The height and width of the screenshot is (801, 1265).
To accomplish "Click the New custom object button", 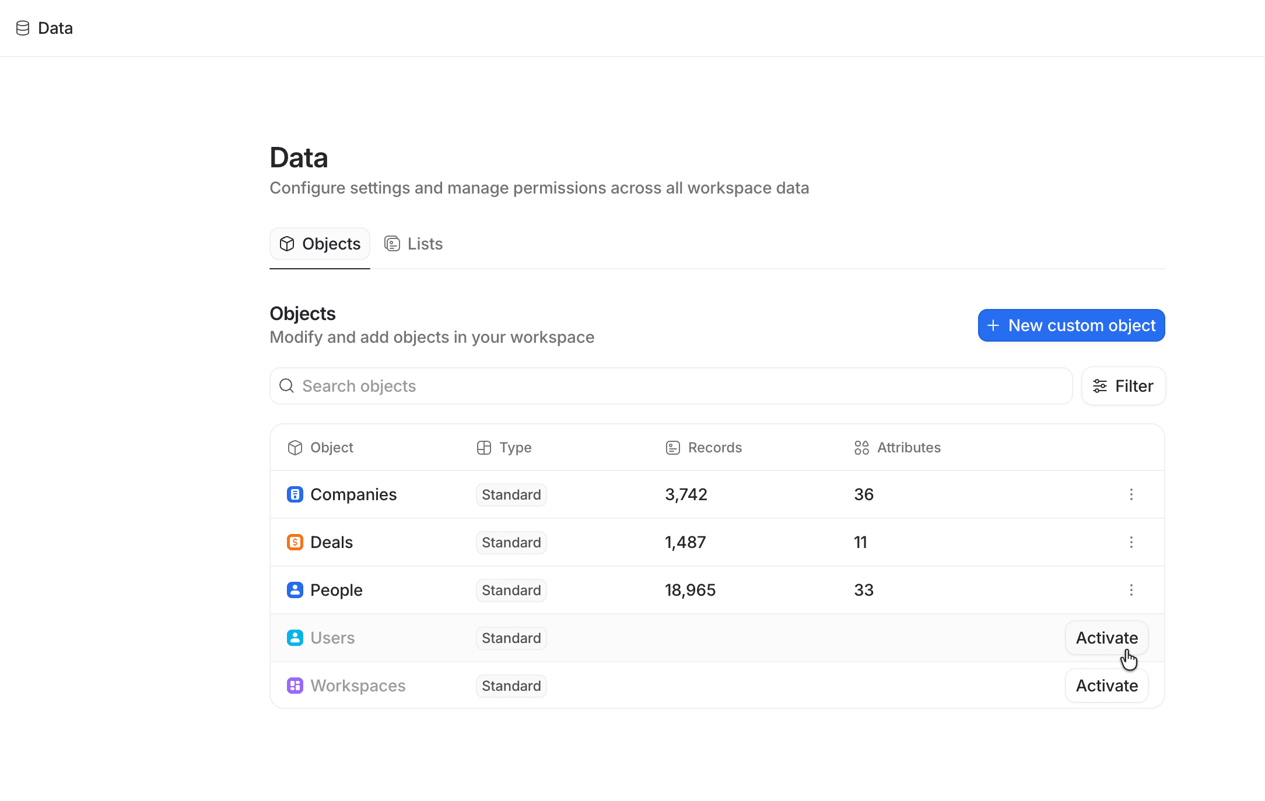I will click(x=1071, y=325).
